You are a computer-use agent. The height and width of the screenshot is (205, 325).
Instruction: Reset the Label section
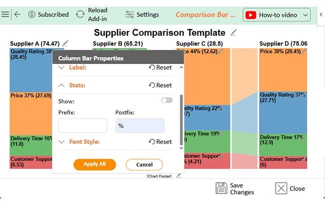click(160, 67)
